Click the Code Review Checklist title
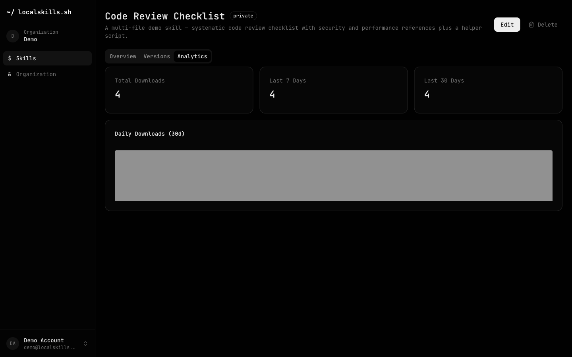The width and height of the screenshot is (572, 357). [x=165, y=16]
